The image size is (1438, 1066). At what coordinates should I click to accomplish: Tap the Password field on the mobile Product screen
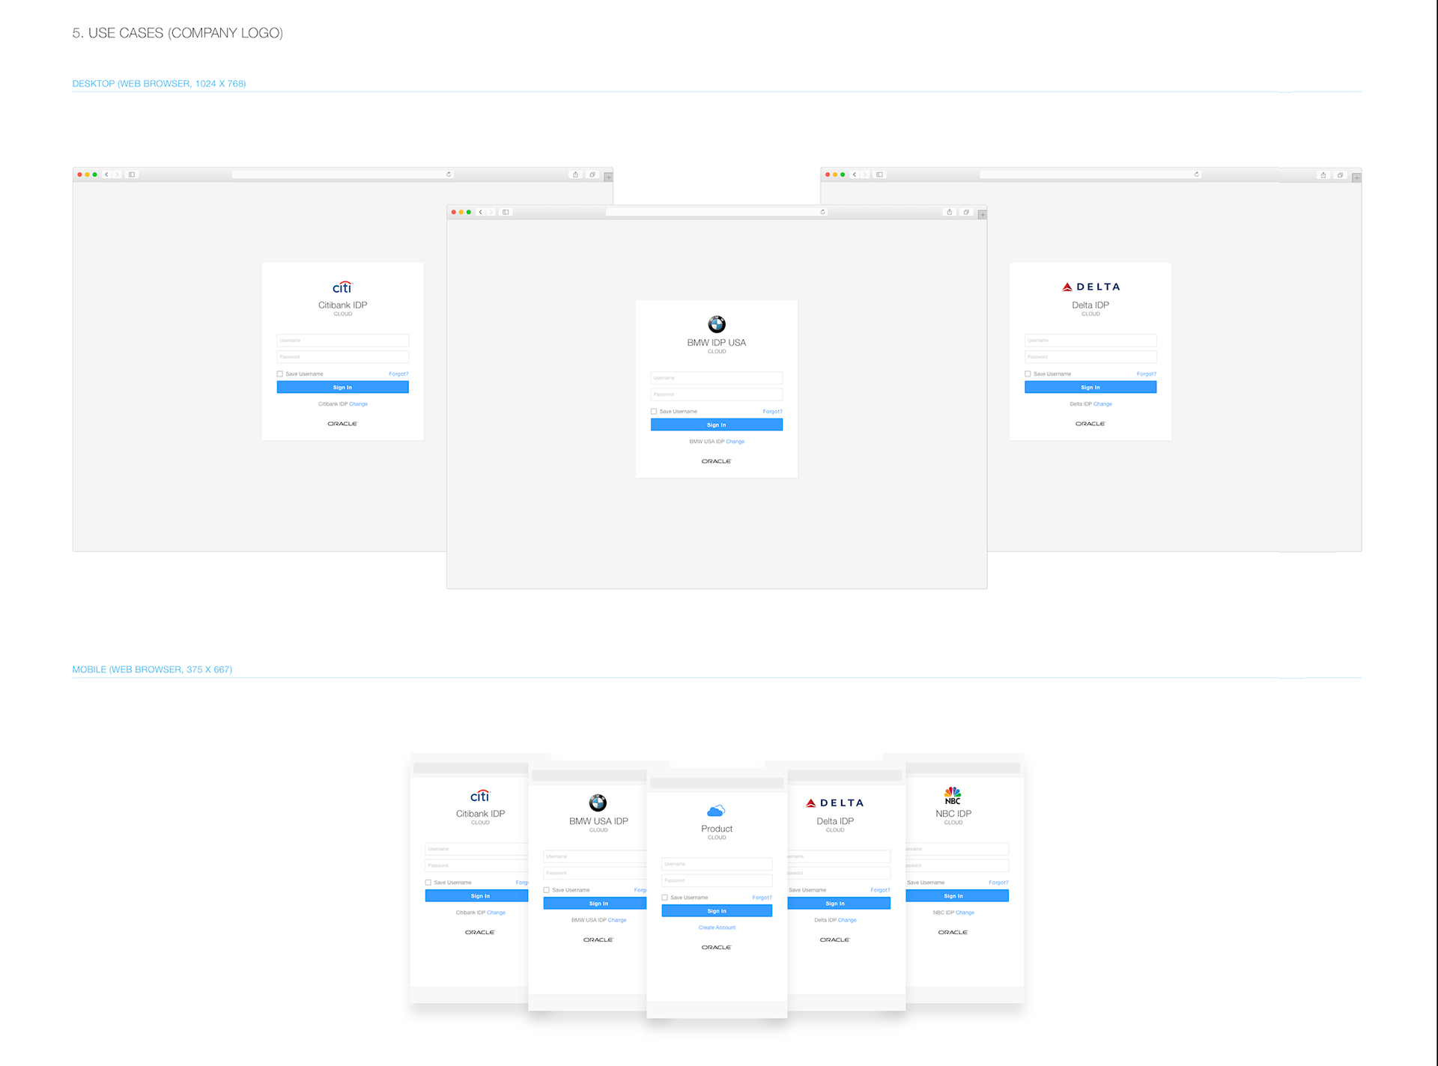717,880
